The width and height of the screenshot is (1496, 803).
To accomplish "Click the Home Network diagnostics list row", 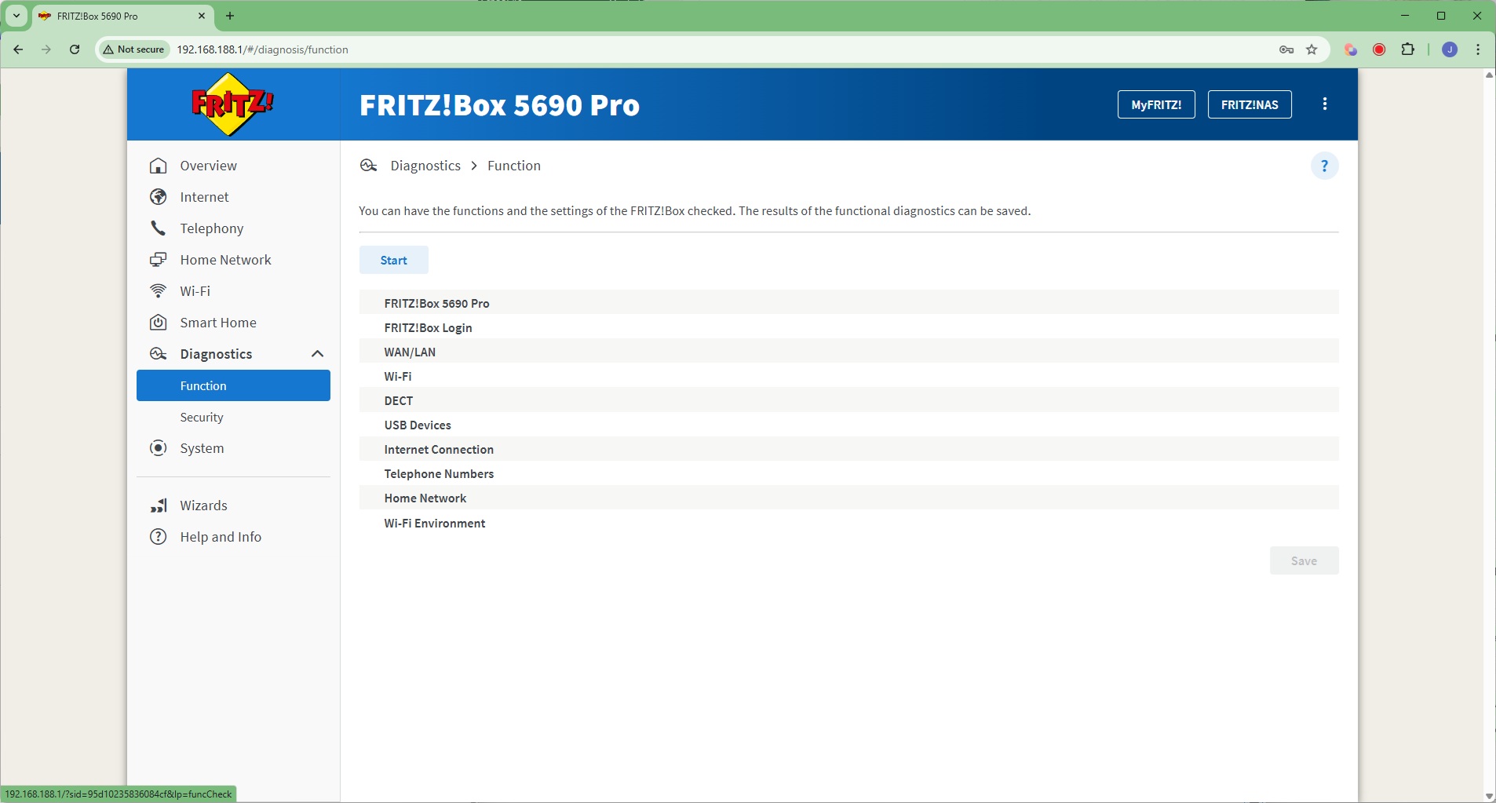I will pyautogui.click(x=849, y=498).
